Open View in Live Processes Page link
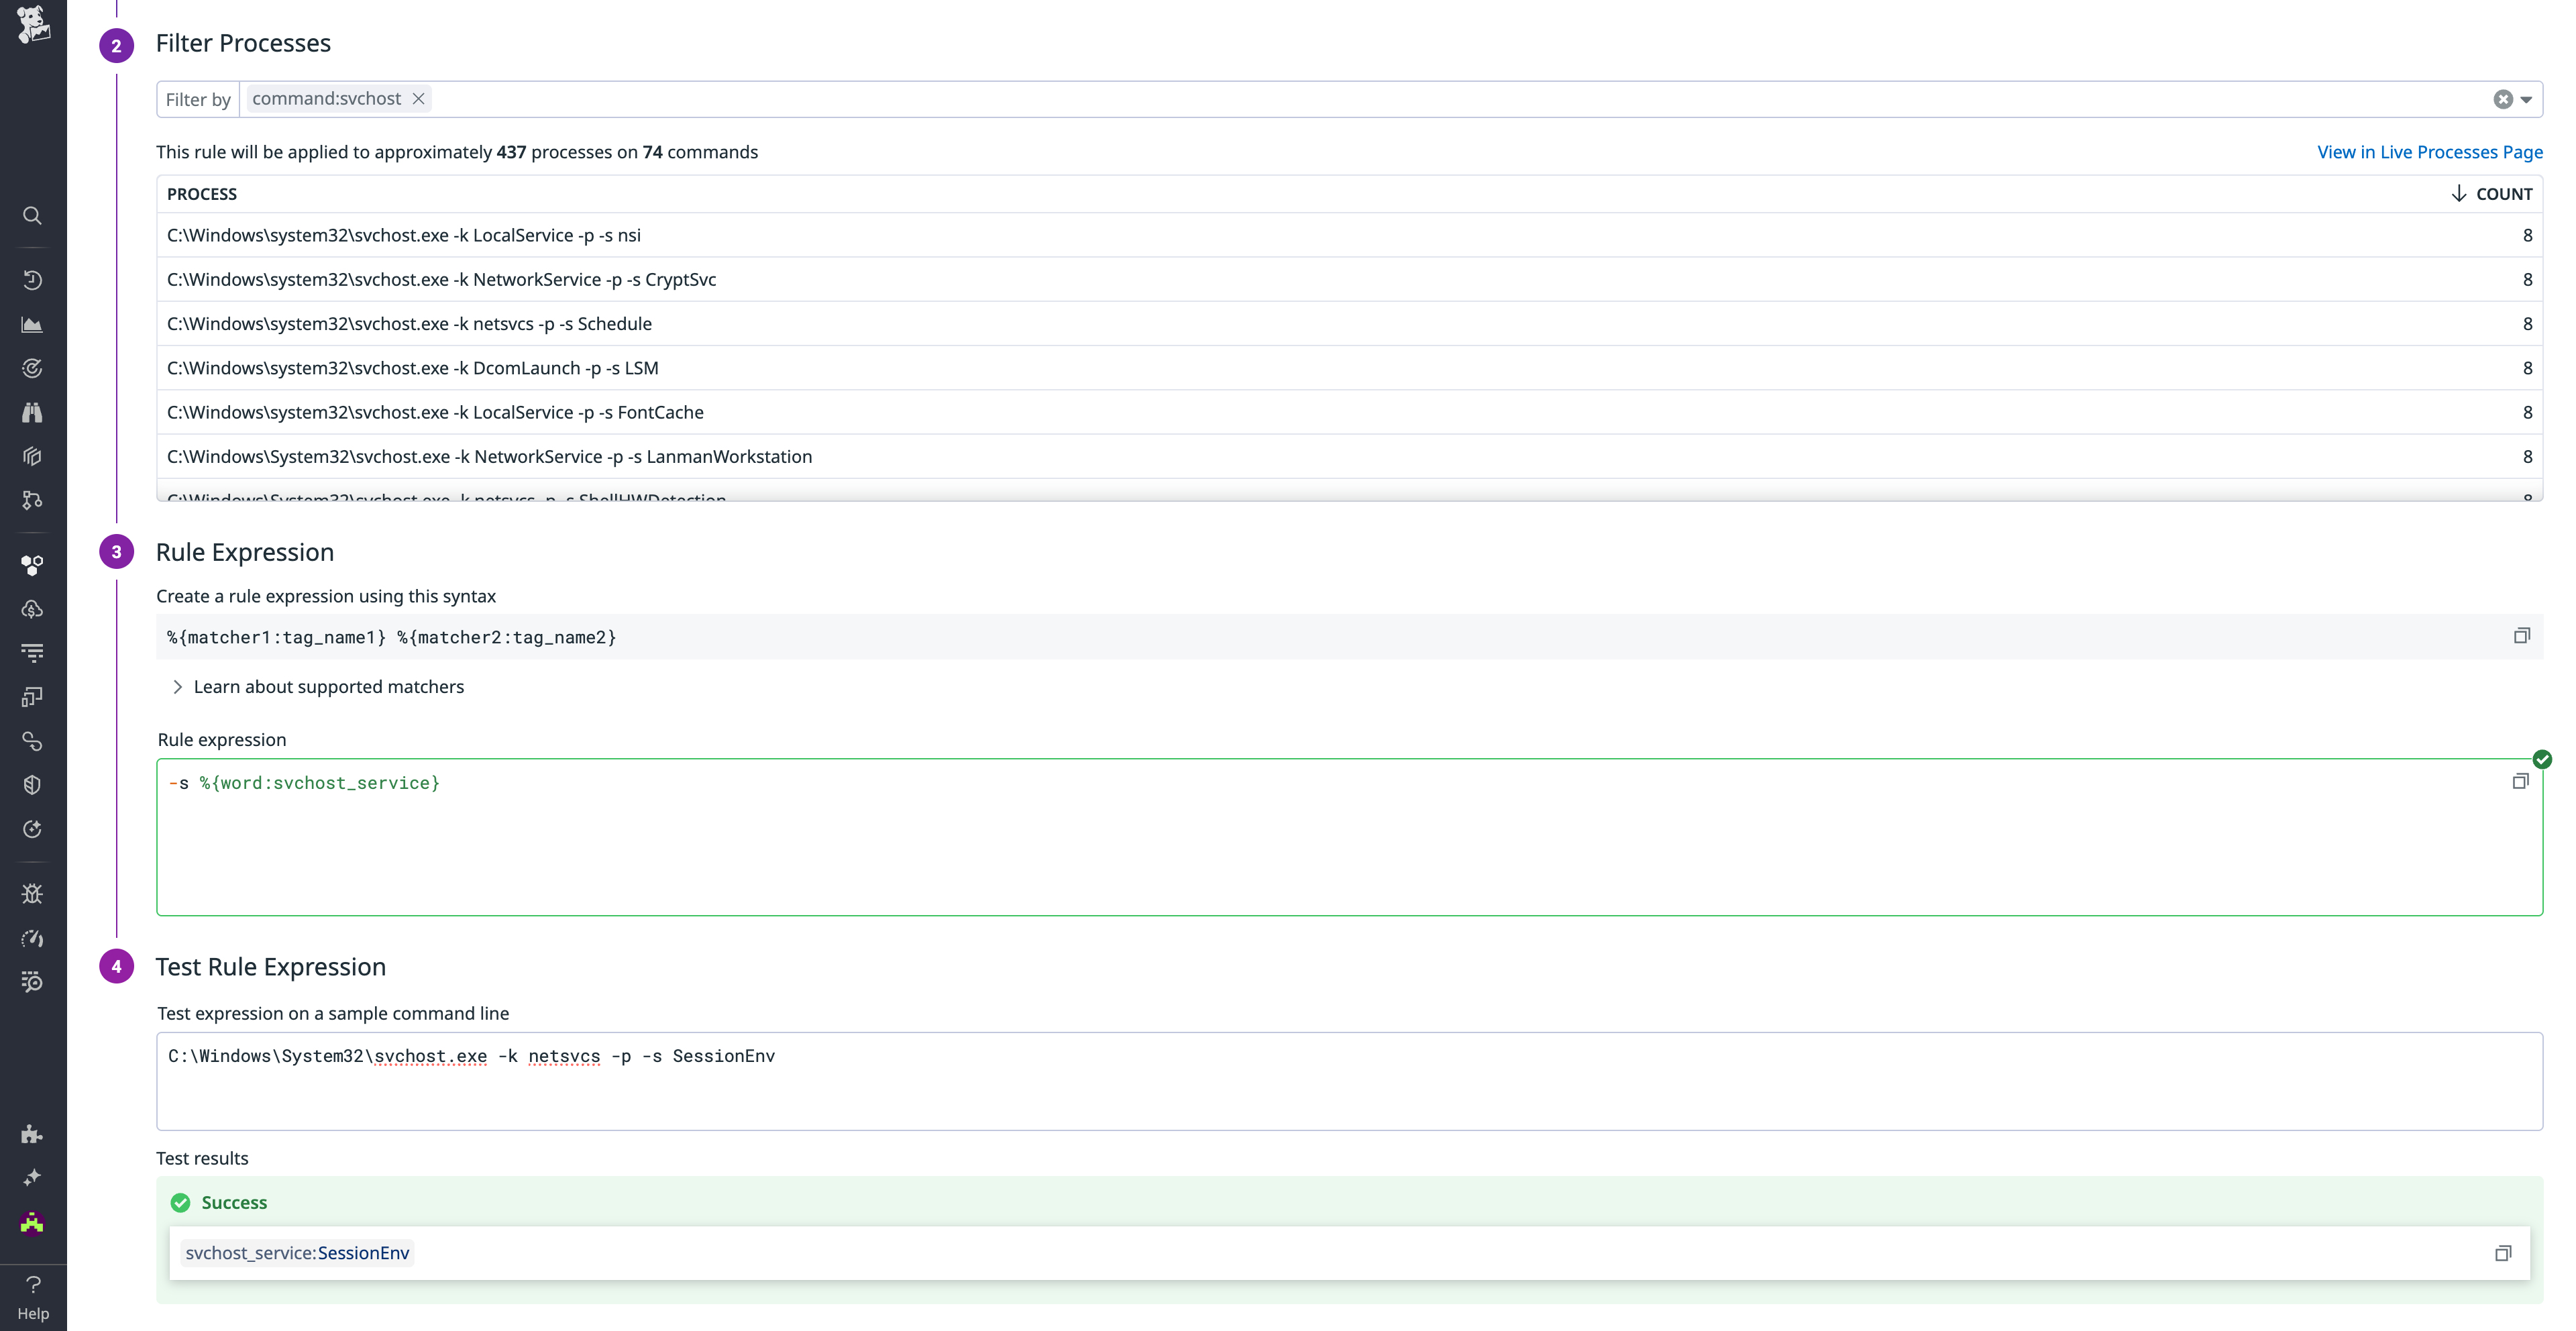The height and width of the screenshot is (1331, 2576). [2432, 152]
